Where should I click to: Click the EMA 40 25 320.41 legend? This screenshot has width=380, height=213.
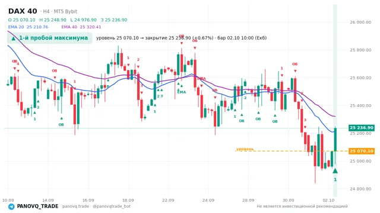pos(81,27)
